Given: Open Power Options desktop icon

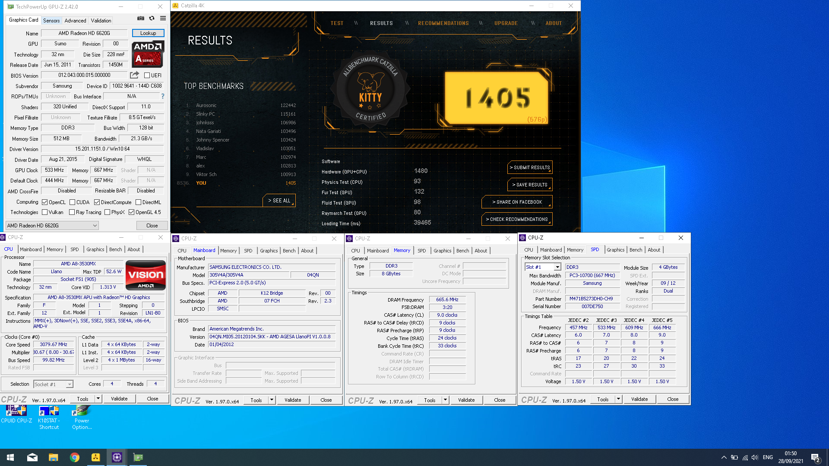Looking at the screenshot, I should point(82,418).
